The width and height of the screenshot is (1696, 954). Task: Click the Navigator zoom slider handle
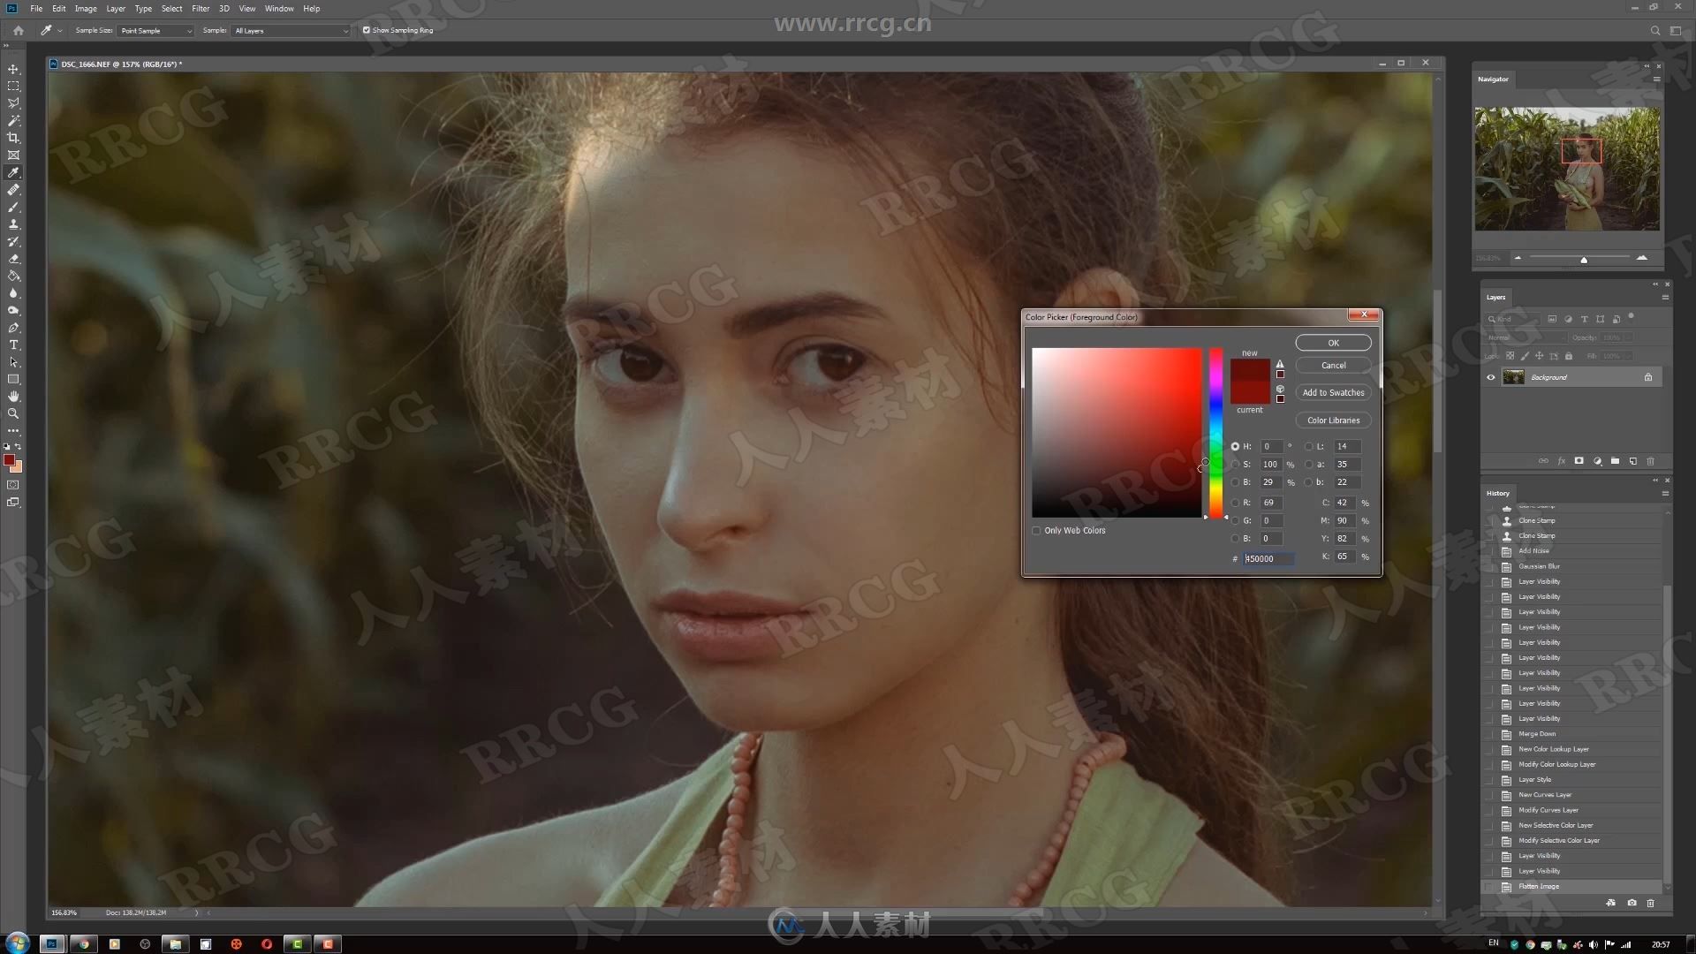tap(1584, 260)
